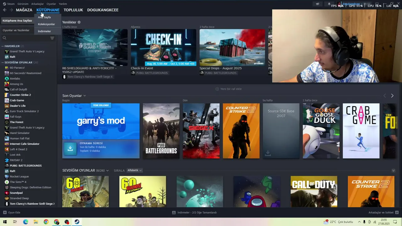
Task: Open Yenilikler settings gear
Action: [x=79, y=22]
